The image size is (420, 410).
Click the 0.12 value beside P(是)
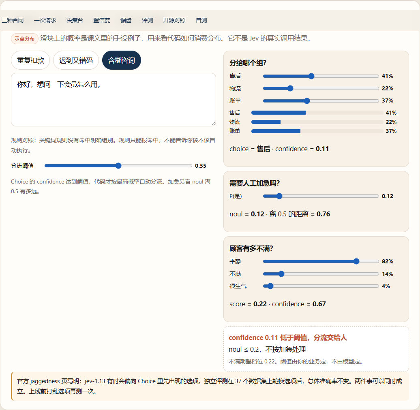[x=387, y=196]
